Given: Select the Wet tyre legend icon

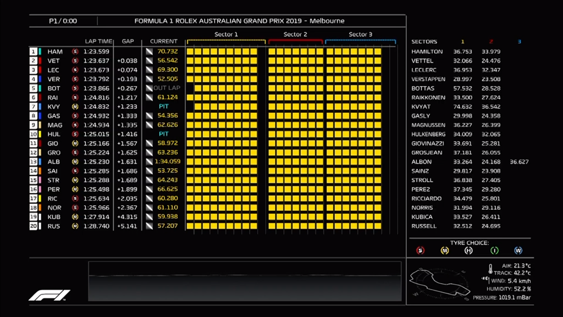Looking at the screenshot, I should 518,251.
